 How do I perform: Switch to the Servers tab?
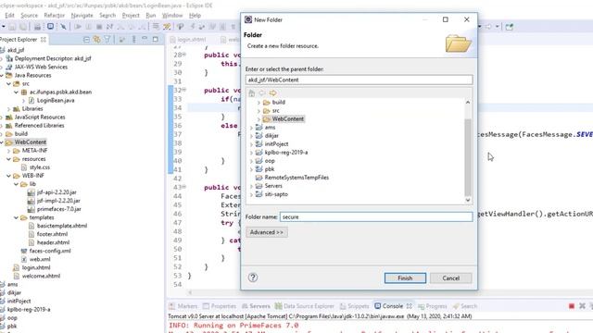(x=256, y=306)
